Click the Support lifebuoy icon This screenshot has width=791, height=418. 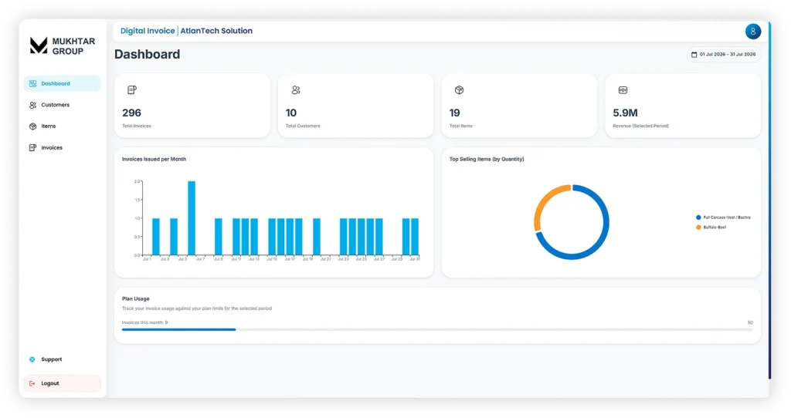tap(32, 359)
